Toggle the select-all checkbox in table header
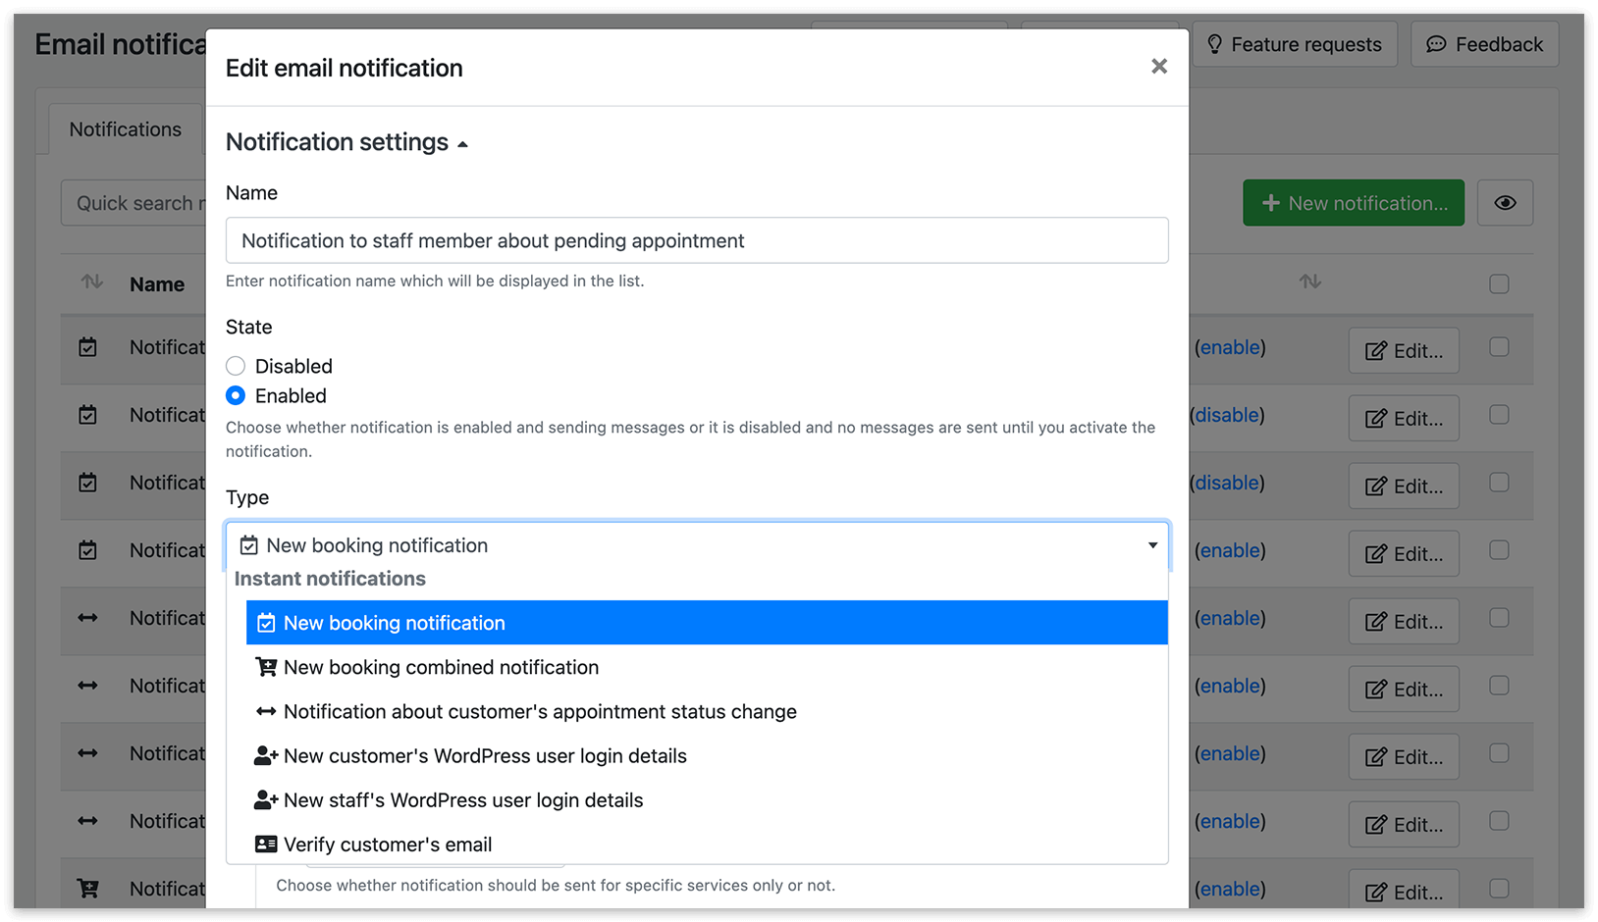This screenshot has height=922, width=1598. (x=1499, y=284)
